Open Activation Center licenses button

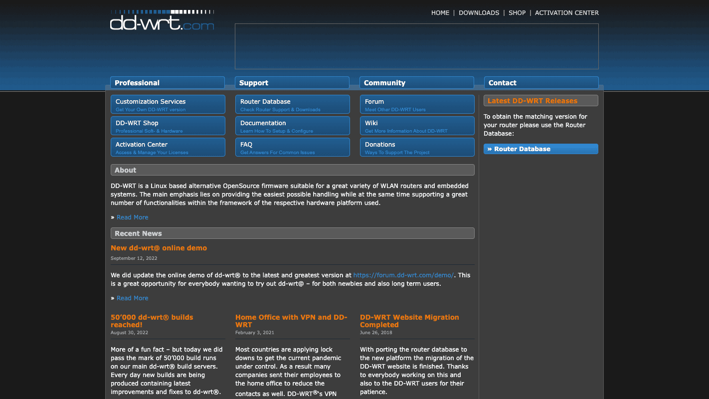(168, 147)
